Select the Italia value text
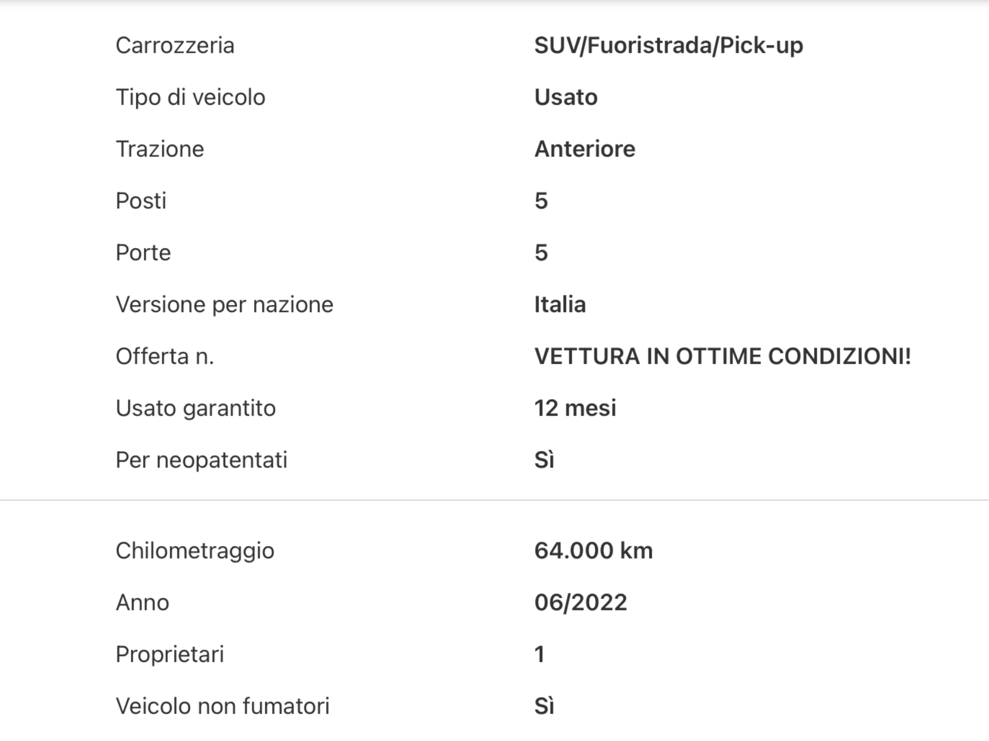 click(x=560, y=305)
